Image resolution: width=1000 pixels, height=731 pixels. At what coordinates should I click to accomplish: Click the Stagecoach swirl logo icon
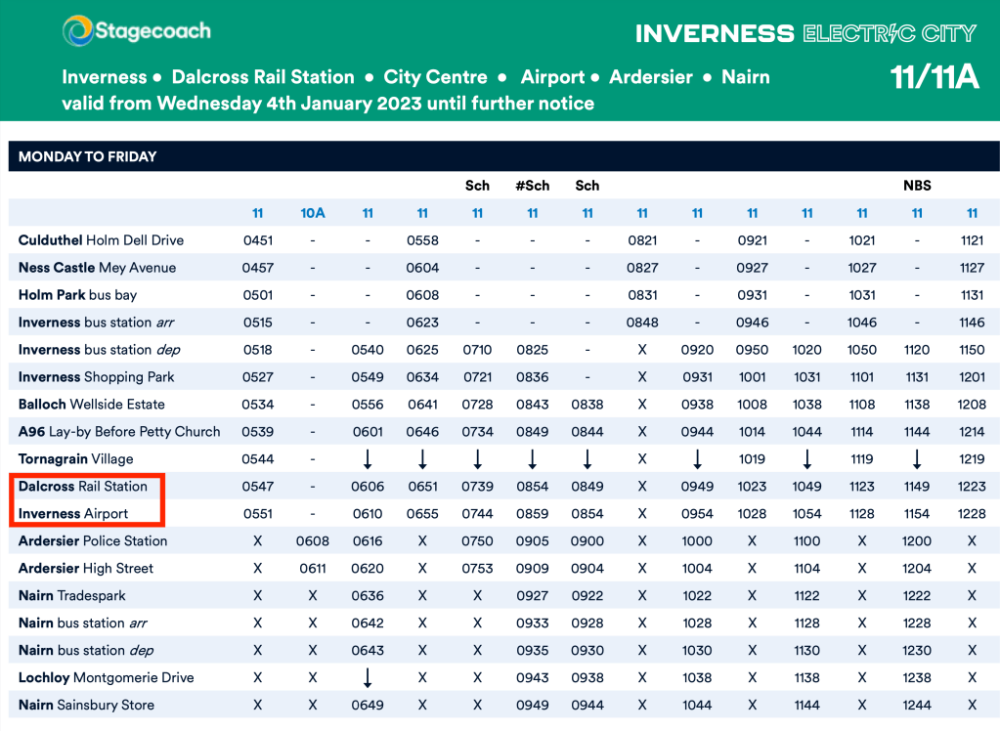[76, 31]
